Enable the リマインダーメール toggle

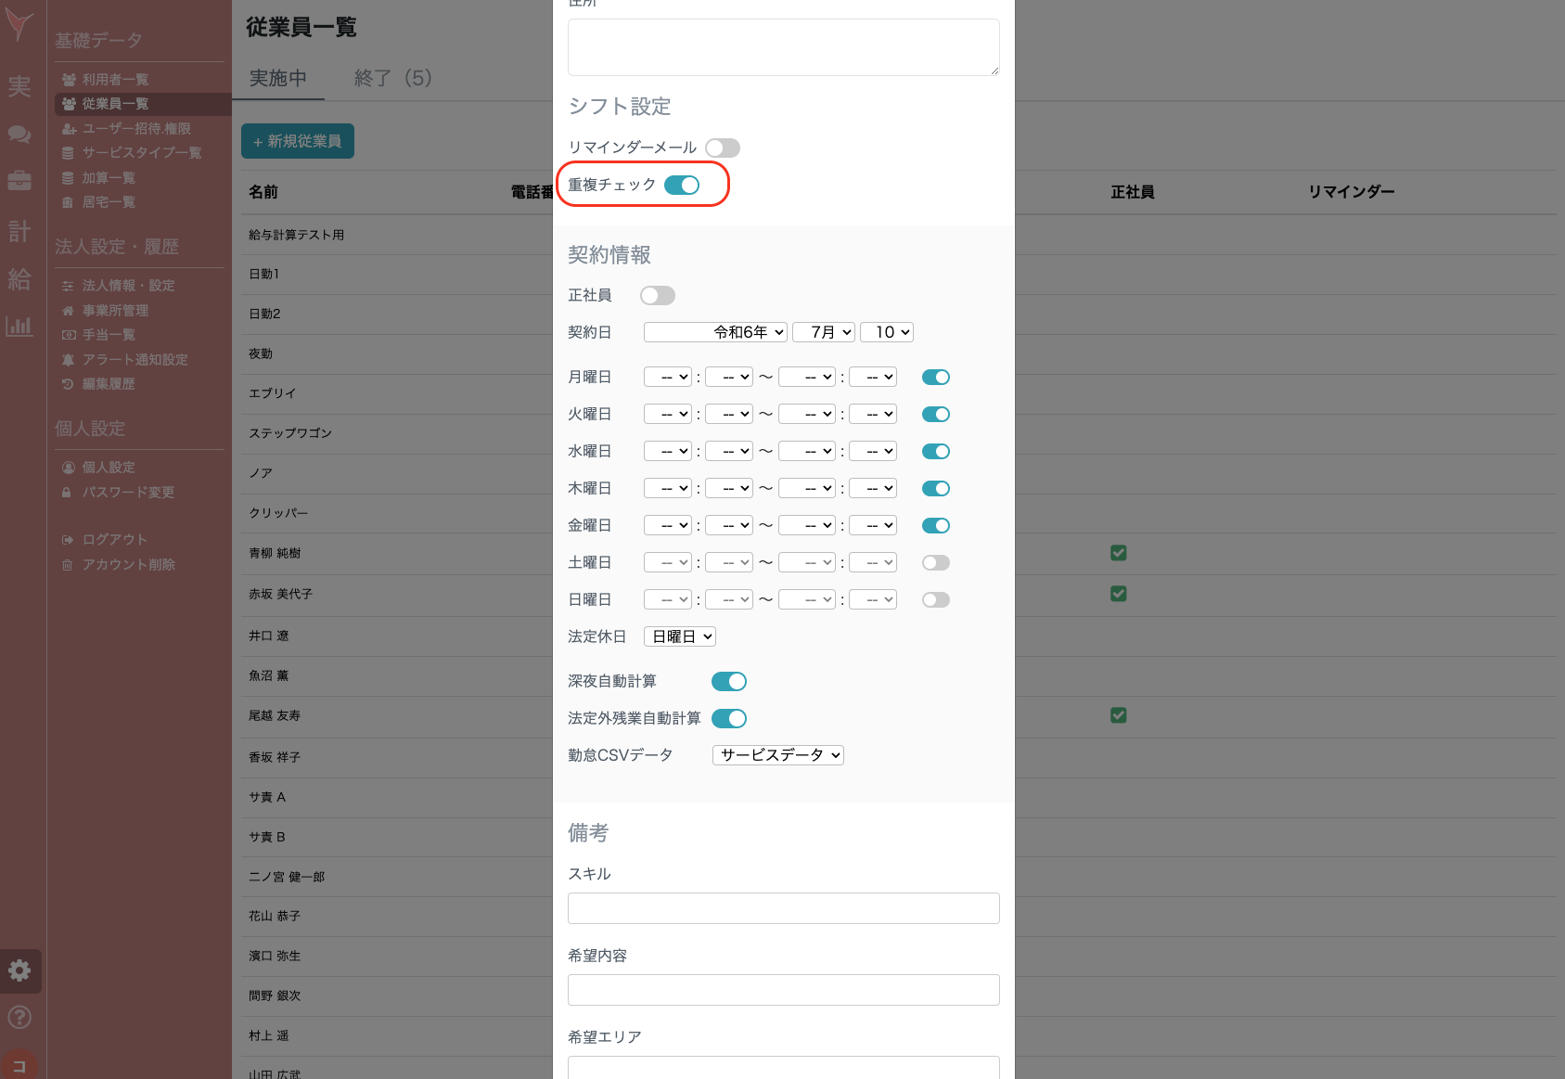(x=722, y=148)
